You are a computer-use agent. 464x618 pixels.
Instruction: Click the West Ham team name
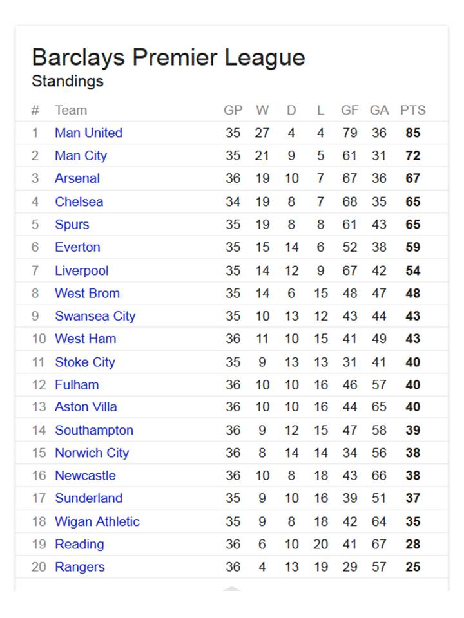point(86,339)
